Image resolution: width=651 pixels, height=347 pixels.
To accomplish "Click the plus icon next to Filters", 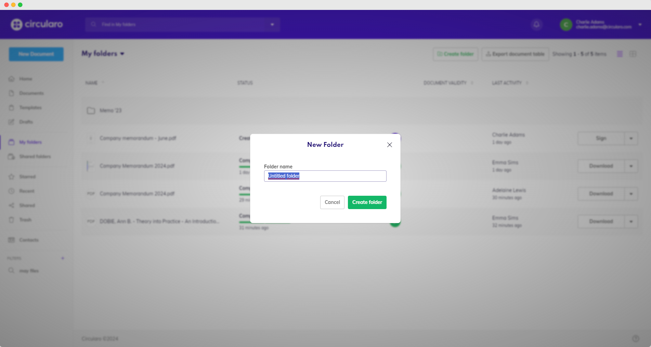I will click(63, 258).
